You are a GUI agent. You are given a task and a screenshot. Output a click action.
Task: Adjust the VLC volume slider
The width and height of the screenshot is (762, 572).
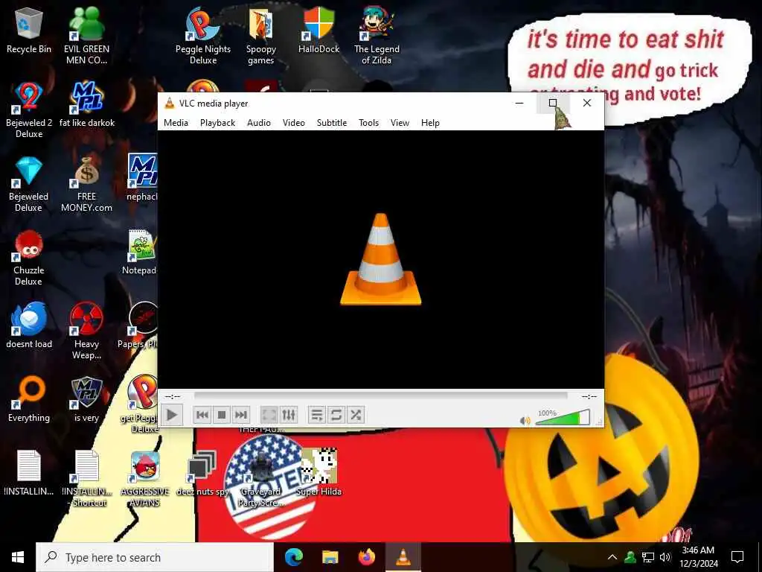coord(563,418)
